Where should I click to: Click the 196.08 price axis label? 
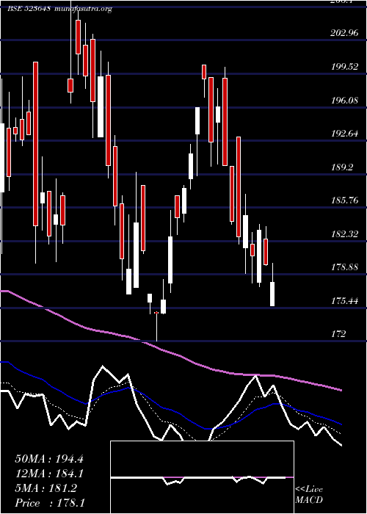coord(344,101)
